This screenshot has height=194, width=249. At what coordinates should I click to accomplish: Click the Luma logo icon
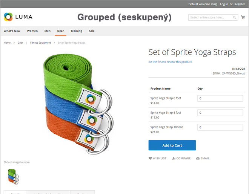point(8,17)
